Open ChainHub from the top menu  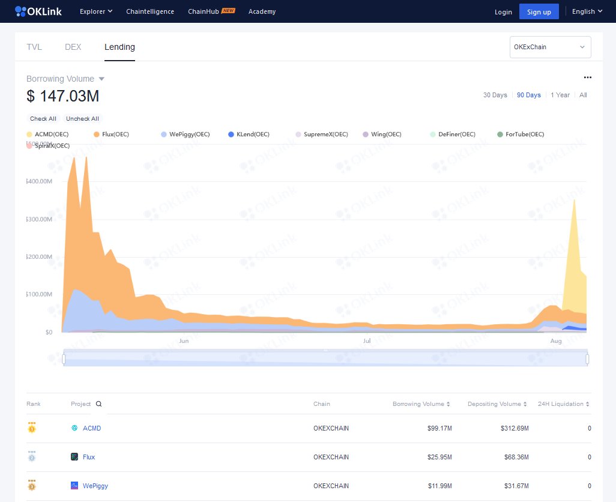pos(203,11)
